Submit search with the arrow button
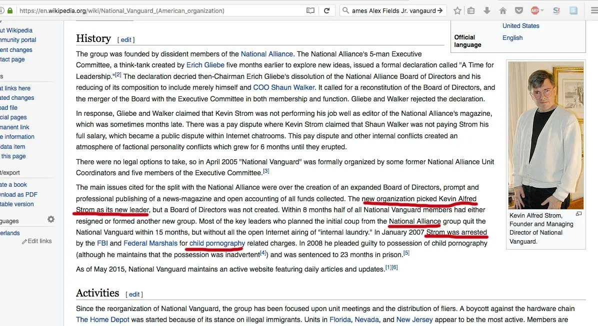Image resolution: width=598 pixels, height=326 pixels. pyautogui.click(x=440, y=10)
